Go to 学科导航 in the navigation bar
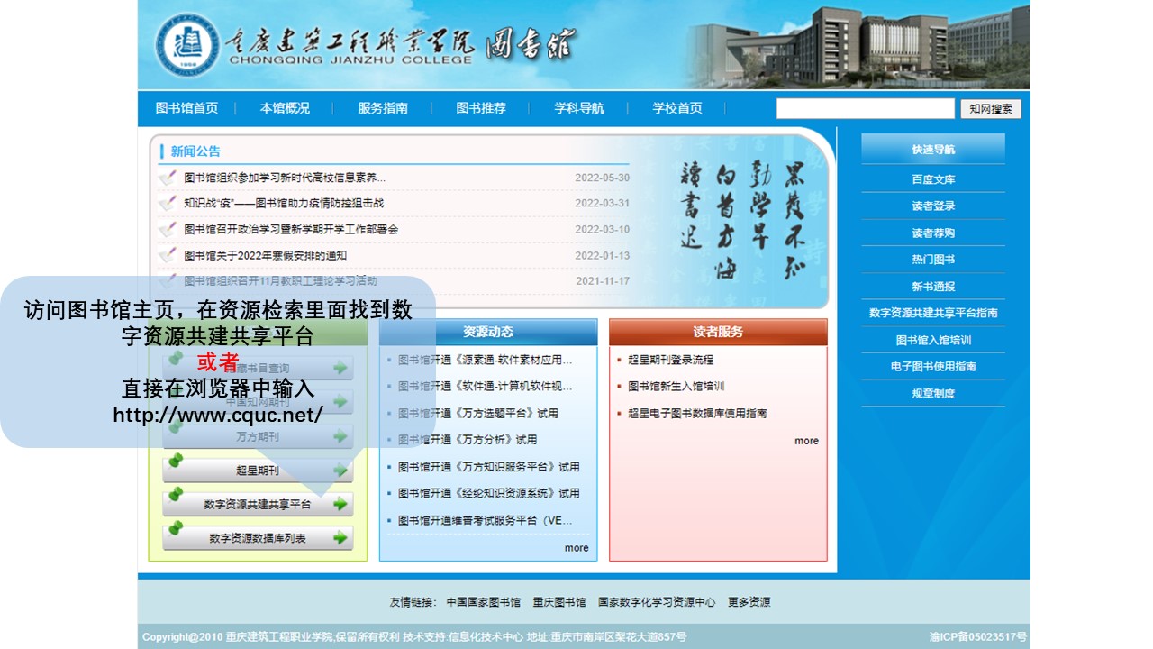Screen dimensions: 1153x649 click(x=579, y=108)
